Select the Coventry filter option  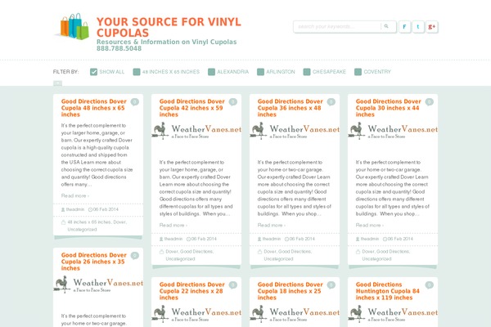[372, 72]
